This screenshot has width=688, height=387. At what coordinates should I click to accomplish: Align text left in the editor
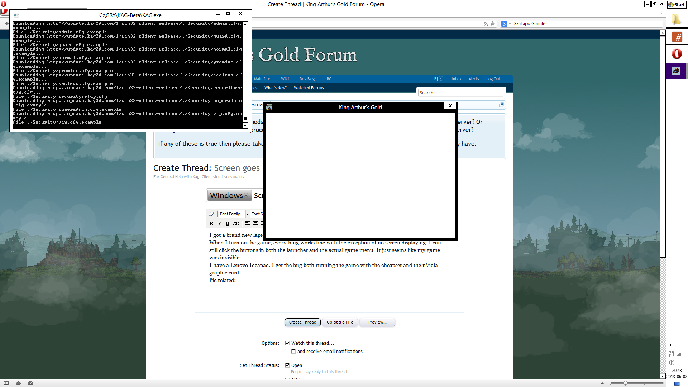click(x=247, y=224)
